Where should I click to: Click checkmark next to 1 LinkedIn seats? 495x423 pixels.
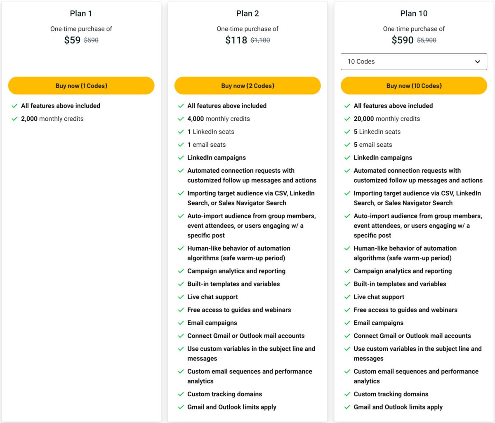(181, 132)
